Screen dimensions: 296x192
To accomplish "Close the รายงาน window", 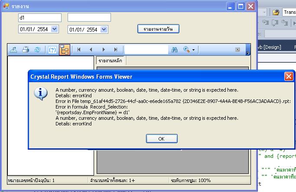I will tap(250, 6).
